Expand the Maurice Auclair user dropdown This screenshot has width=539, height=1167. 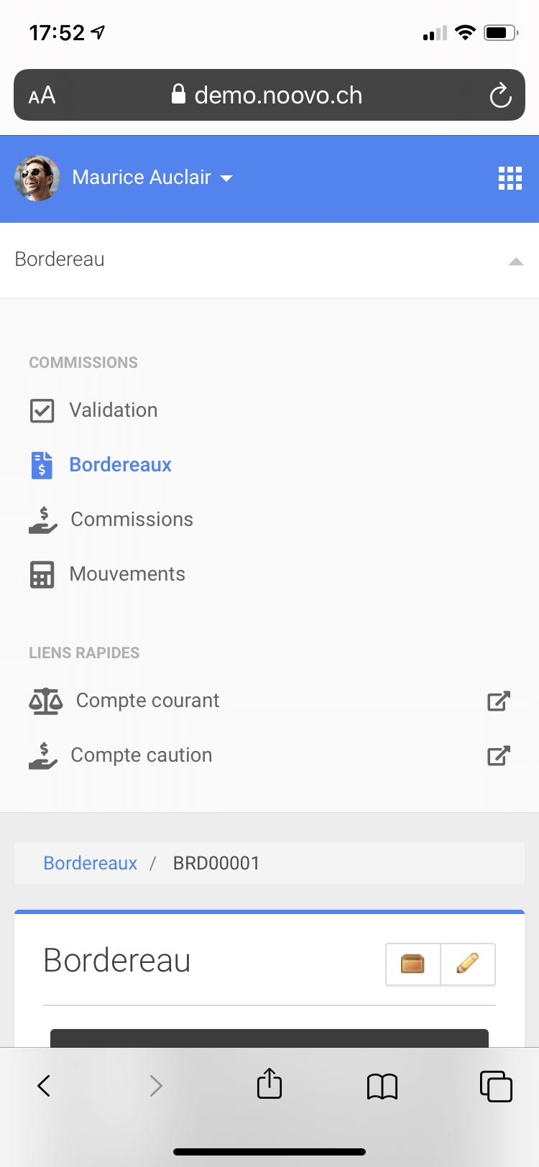point(226,178)
